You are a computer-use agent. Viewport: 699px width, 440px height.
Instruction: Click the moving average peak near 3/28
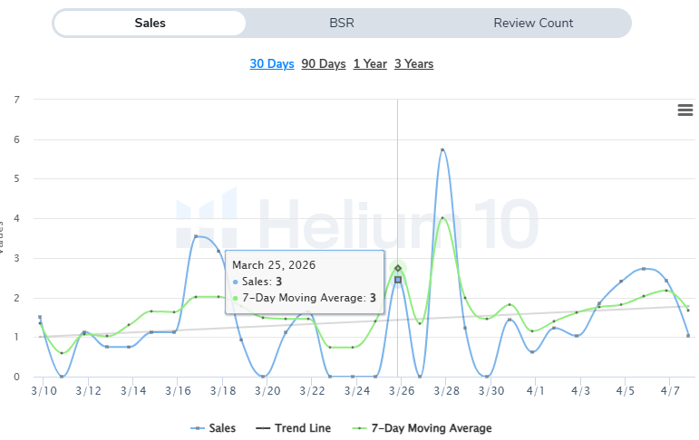click(442, 217)
